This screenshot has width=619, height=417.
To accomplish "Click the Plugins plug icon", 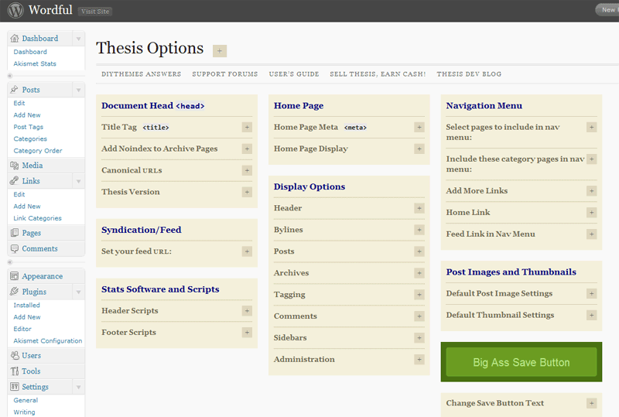I will coord(15,292).
